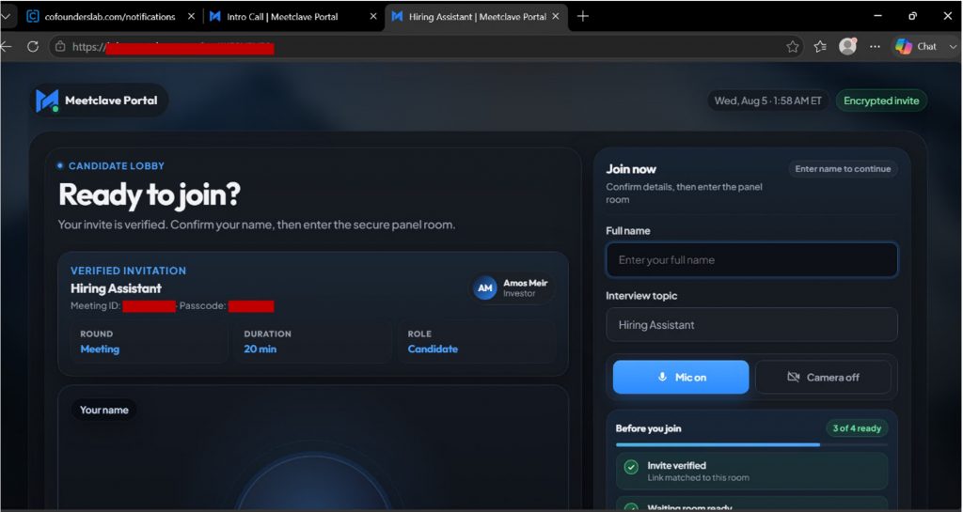This screenshot has width=963, height=512.
Task: Bookmark this page with the star icon
Action: (x=792, y=47)
